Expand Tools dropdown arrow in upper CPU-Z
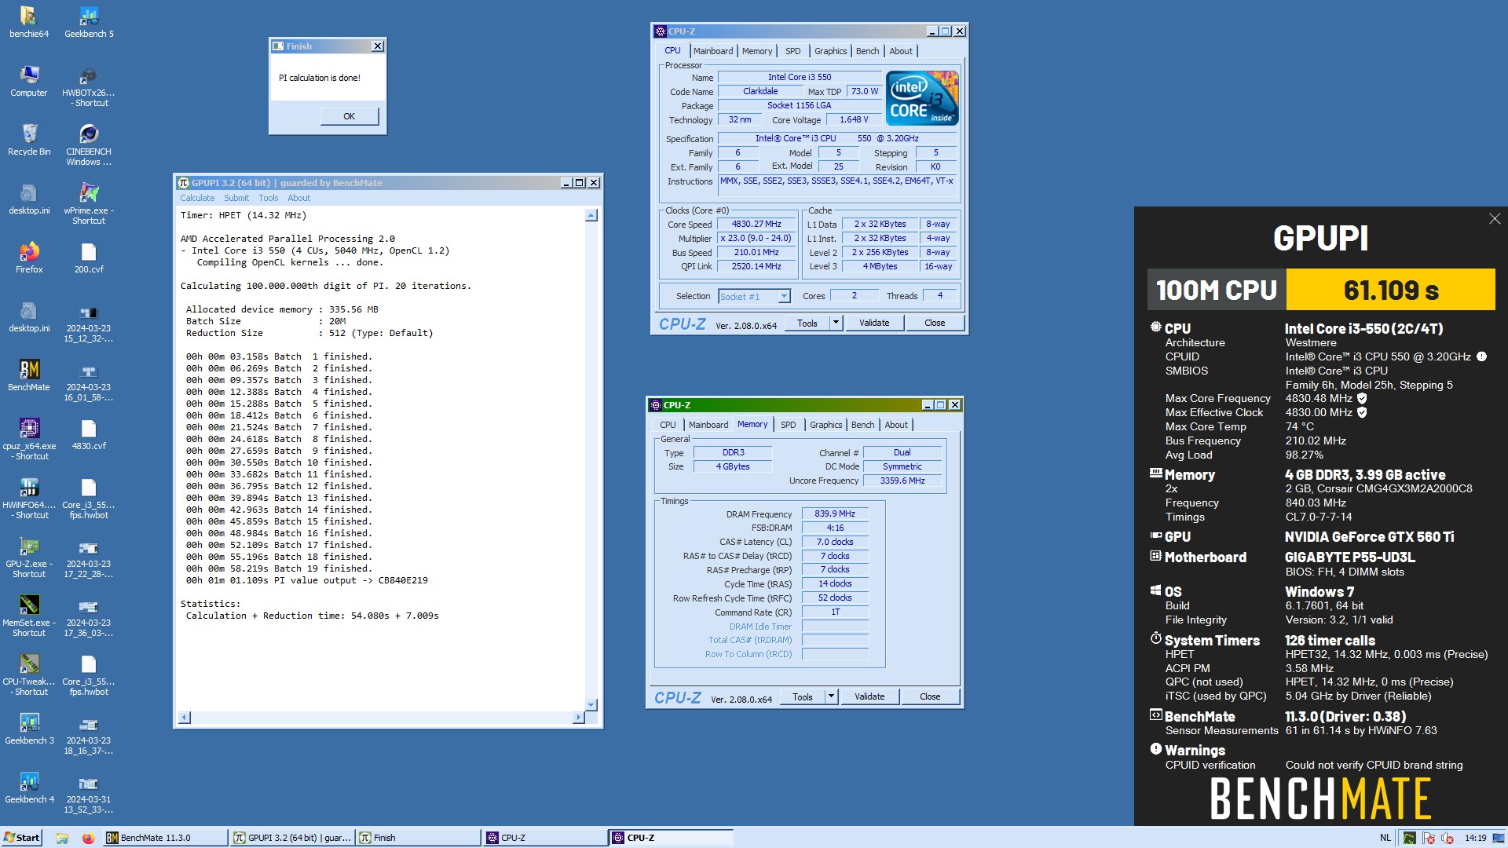 pos(836,323)
